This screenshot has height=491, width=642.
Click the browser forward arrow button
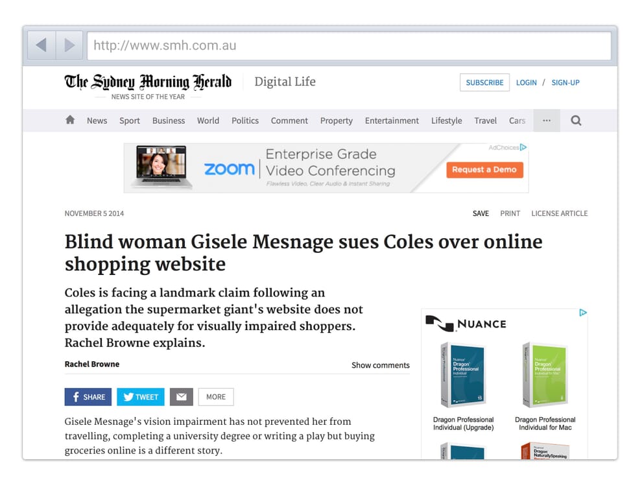[69, 45]
